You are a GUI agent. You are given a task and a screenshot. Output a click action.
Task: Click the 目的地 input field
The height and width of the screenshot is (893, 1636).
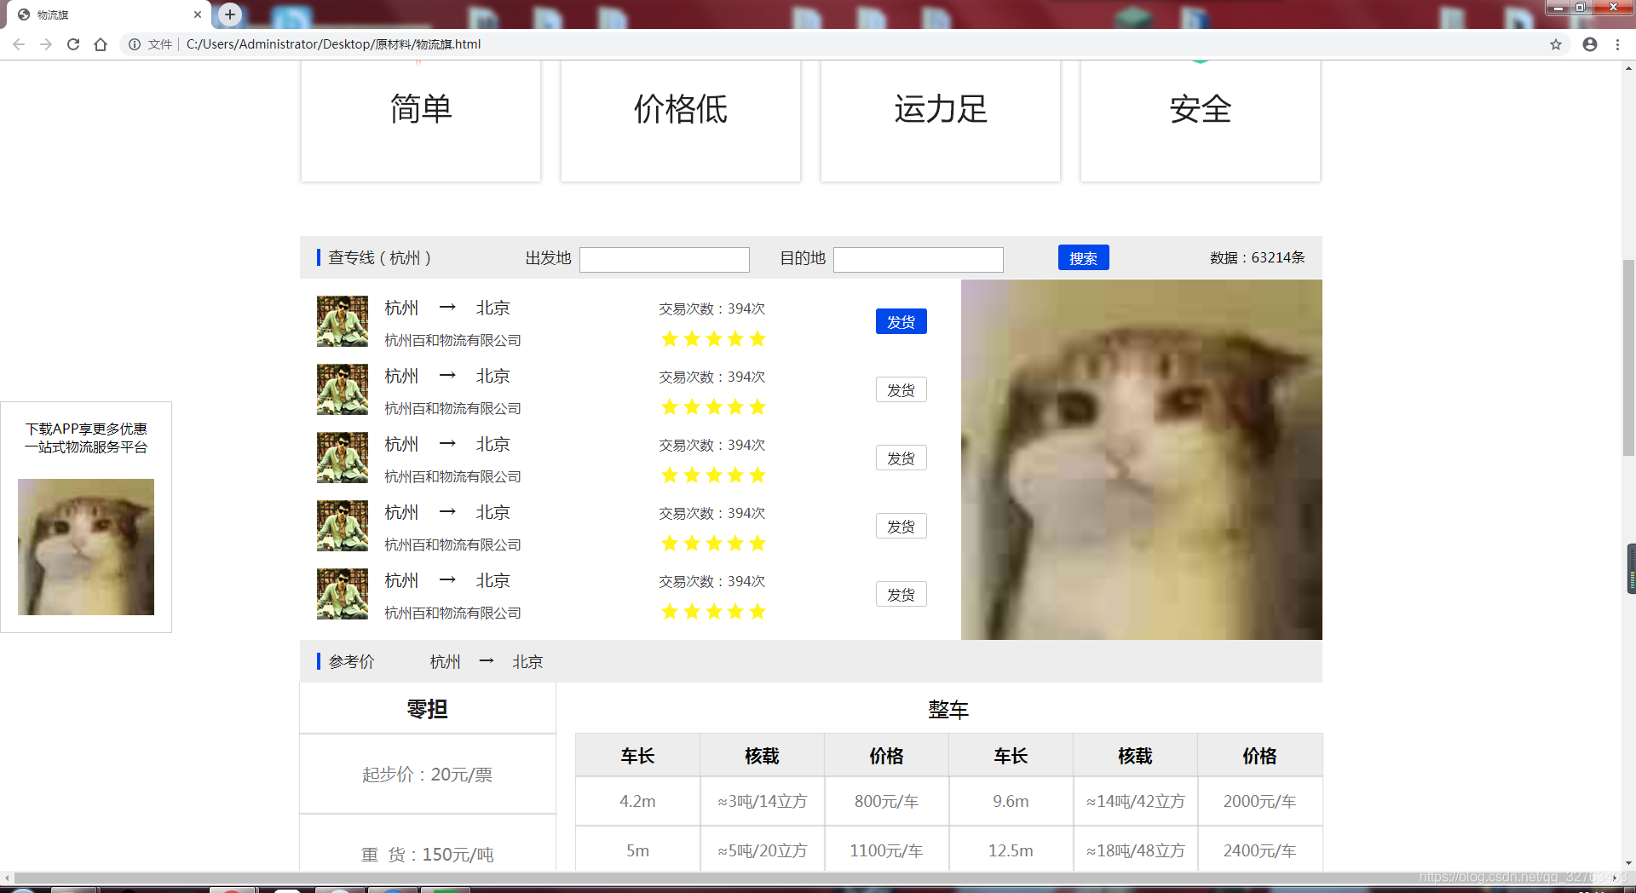[918, 259]
